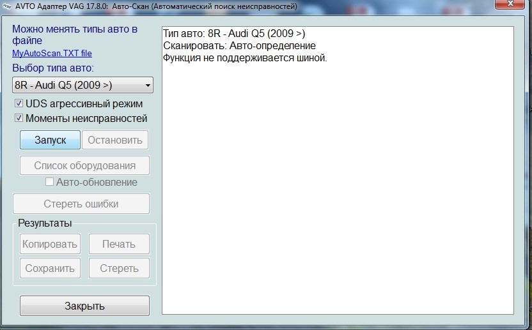This screenshot has height=330, width=532.
Task: Disable Моменты неисправностей checkbox
Action: click(19, 118)
